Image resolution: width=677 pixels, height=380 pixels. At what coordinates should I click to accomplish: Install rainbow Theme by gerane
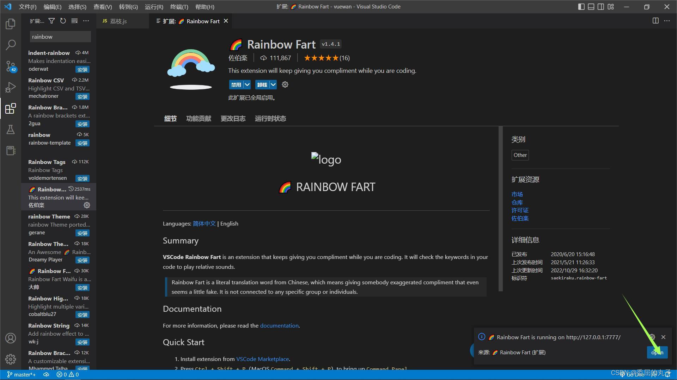coord(83,233)
